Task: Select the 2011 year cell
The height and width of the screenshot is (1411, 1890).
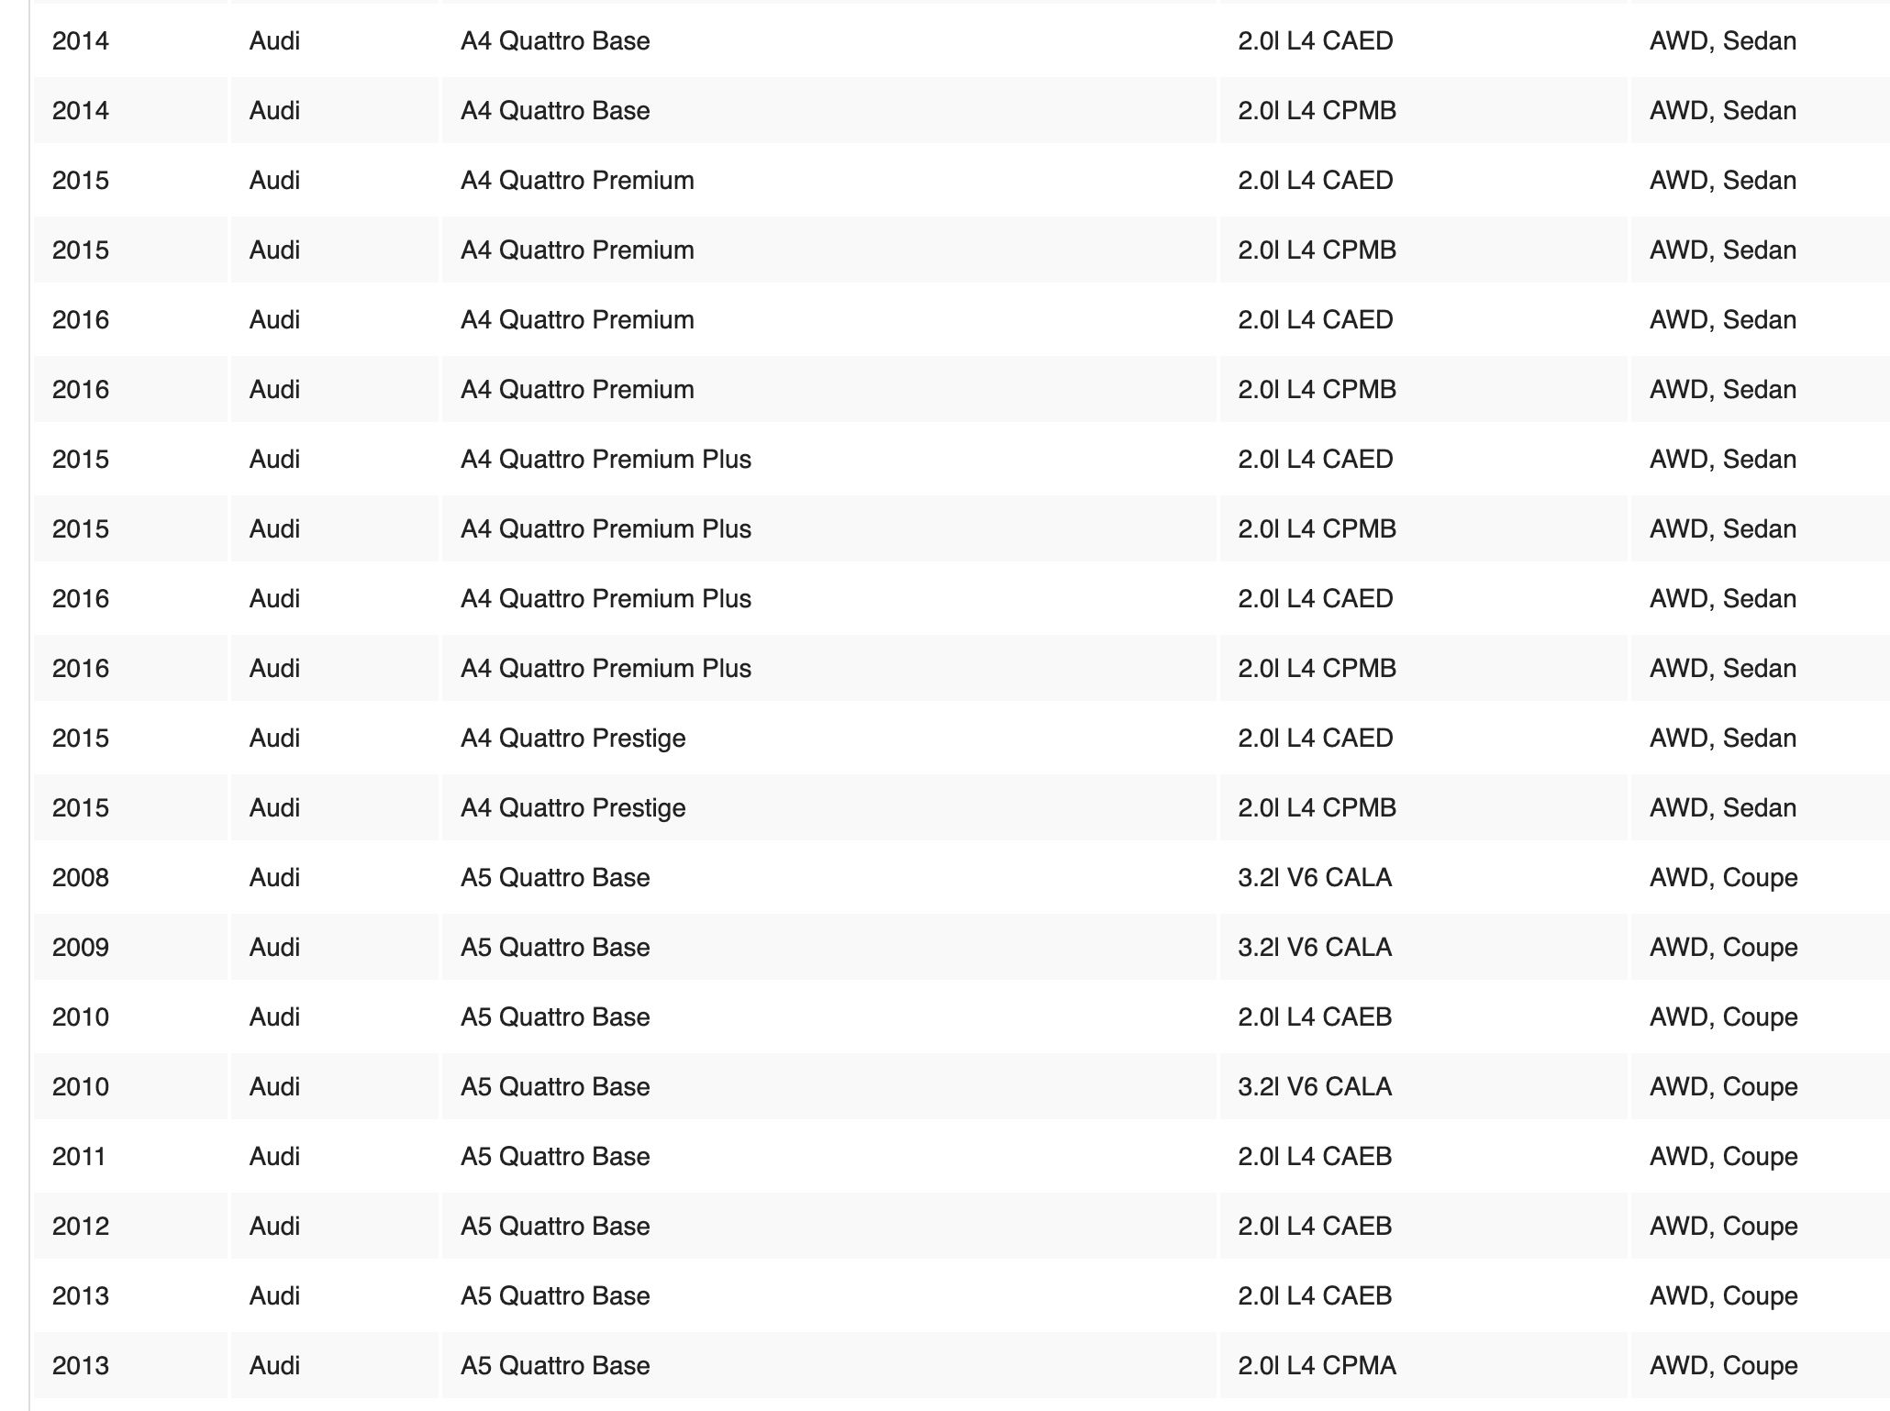Action: coord(79,1157)
